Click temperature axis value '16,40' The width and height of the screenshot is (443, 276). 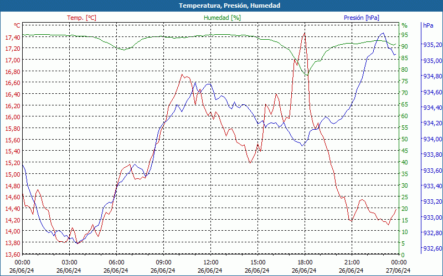pos(13,94)
